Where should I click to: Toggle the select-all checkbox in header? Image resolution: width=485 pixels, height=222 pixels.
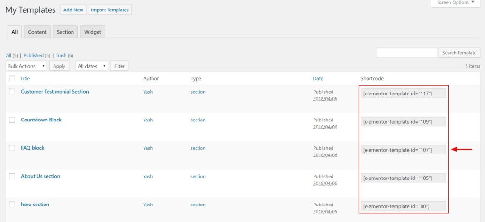[12, 78]
